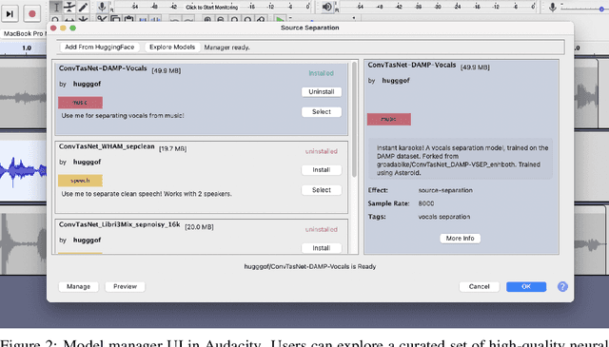Click the Copy toolbar icon
This screenshot has height=347, width=609.
(x=115, y=19)
